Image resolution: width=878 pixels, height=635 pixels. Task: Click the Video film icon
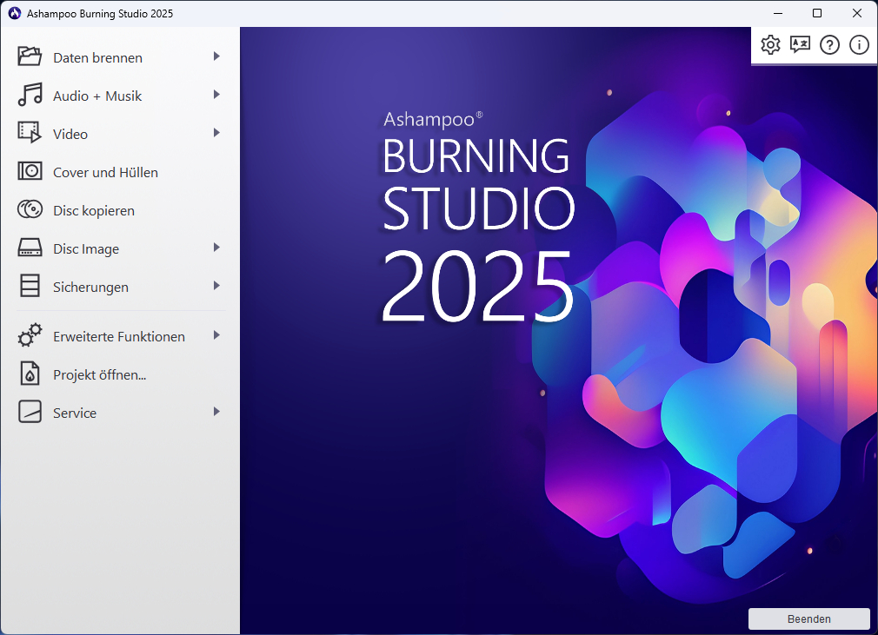30,133
